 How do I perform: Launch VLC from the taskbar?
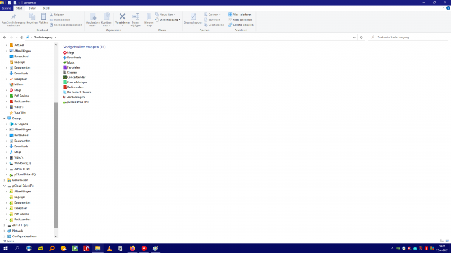tap(109, 248)
